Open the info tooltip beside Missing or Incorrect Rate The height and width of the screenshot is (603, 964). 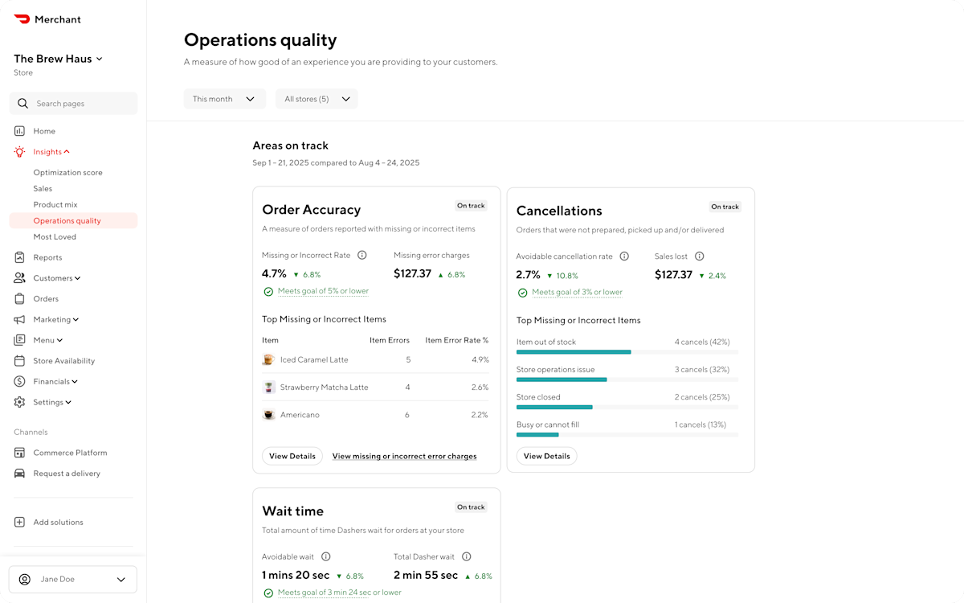361,255
